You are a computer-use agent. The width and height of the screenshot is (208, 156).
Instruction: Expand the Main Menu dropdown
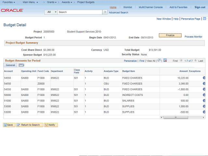30,2
